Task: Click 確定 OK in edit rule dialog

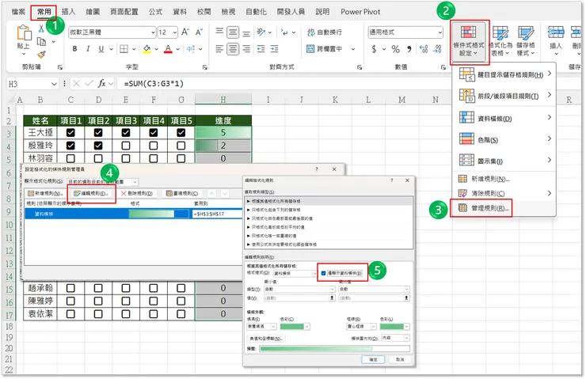Action: coord(373,359)
